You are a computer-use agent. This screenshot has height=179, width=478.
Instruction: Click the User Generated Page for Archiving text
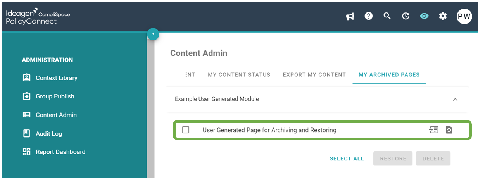tap(269, 130)
